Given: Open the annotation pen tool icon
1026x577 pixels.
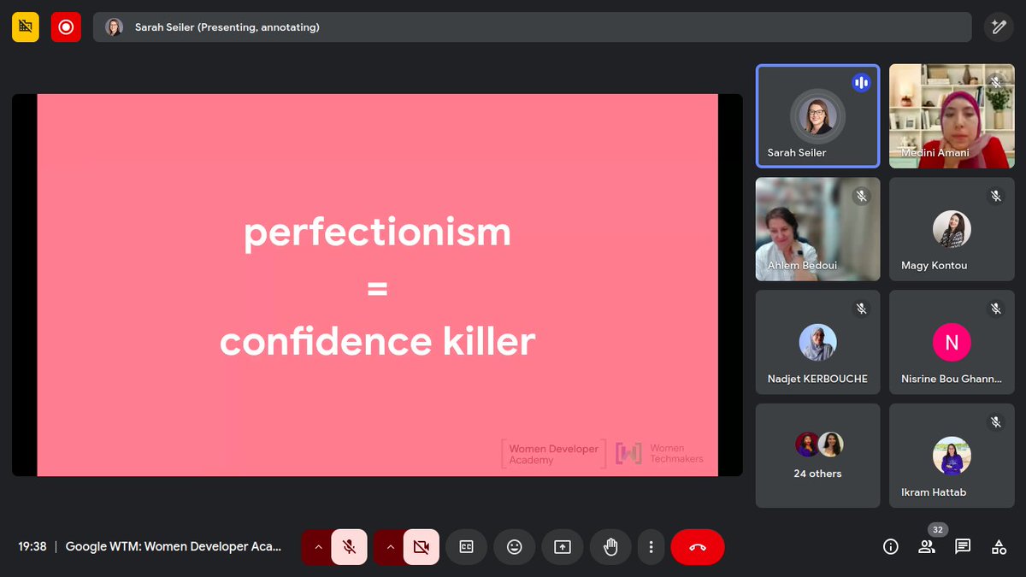Looking at the screenshot, I should [998, 27].
